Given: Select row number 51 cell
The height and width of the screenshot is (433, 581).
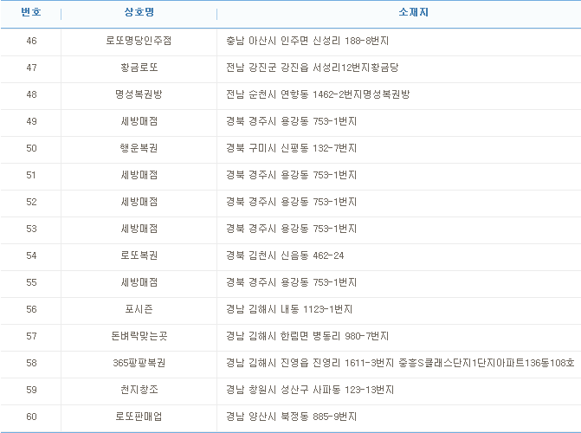Looking at the screenshot, I should [x=31, y=175].
